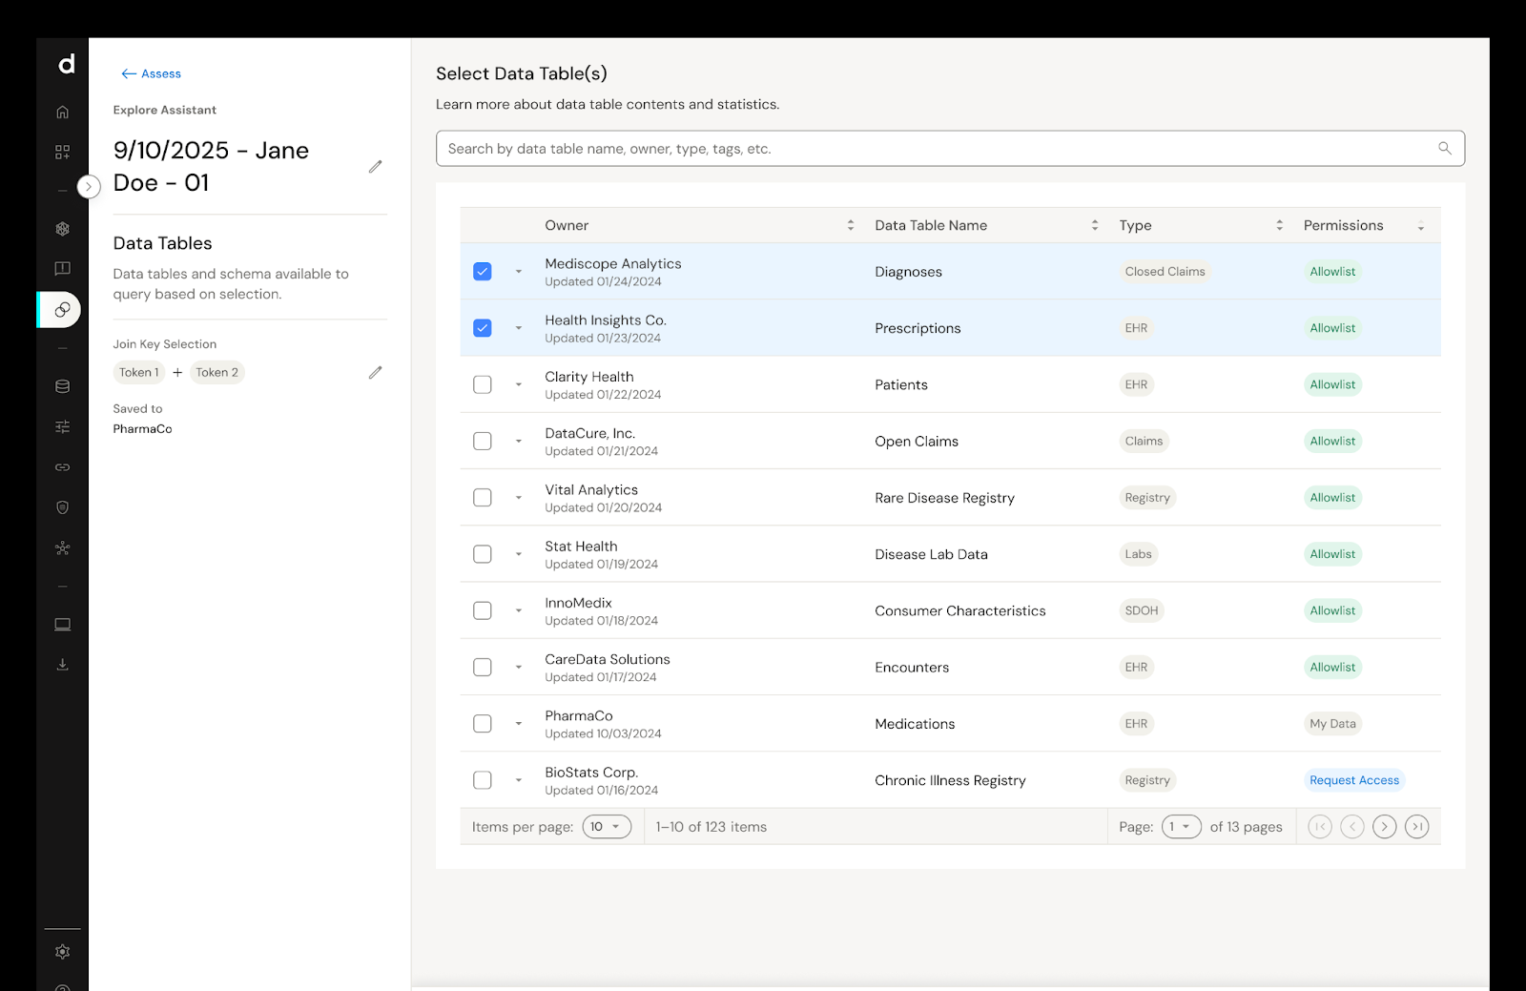
Task: Select the Clarity Health checkbox
Action: tap(483, 384)
